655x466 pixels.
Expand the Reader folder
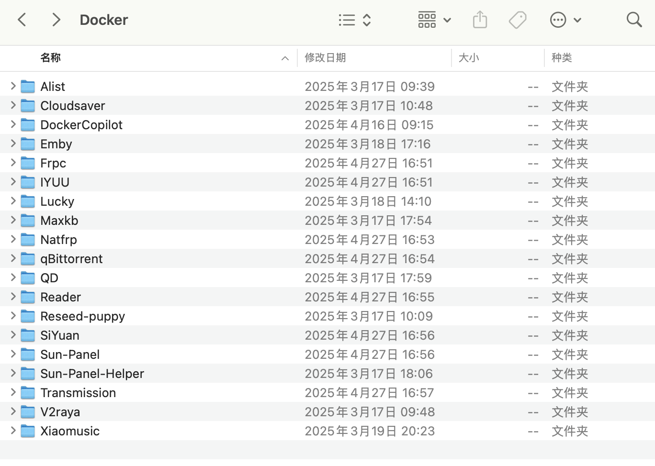tap(13, 297)
